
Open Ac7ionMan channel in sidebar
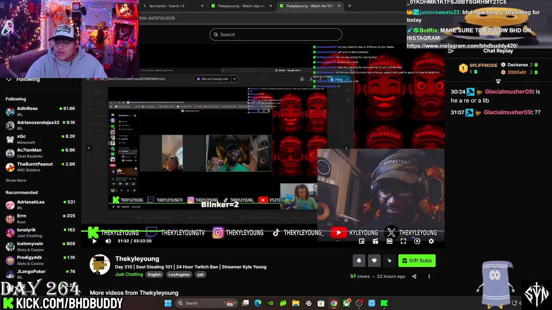pyautogui.click(x=41, y=153)
